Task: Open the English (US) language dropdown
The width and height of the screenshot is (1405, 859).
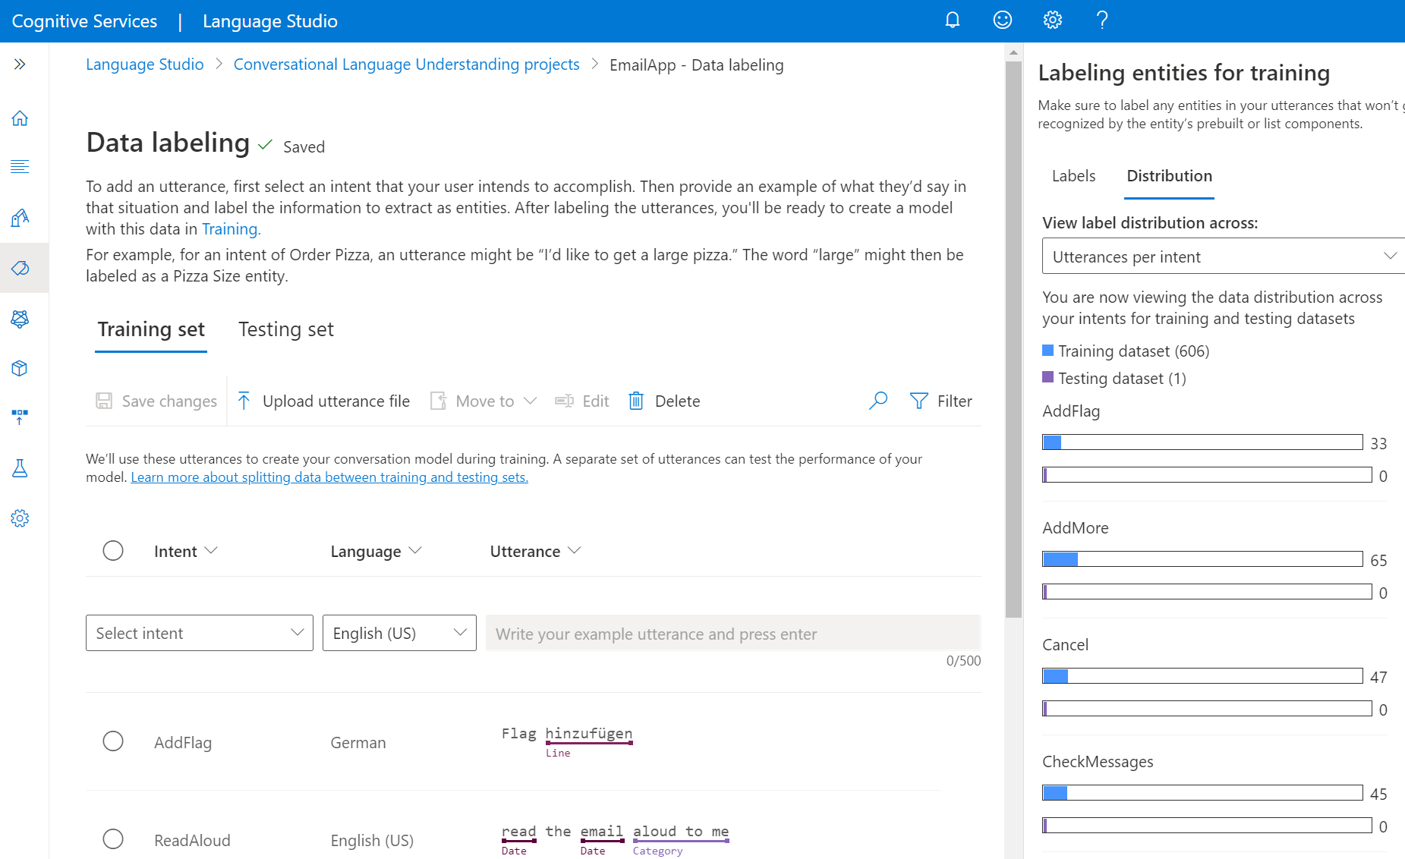Action: point(399,633)
